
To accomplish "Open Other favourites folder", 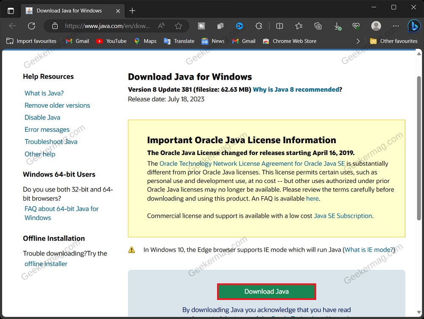I will click(394, 41).
